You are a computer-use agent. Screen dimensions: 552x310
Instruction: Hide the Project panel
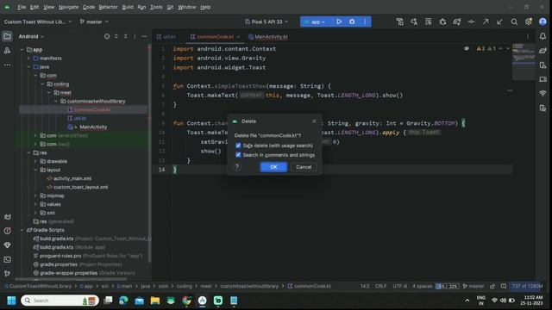coord(144,36)
